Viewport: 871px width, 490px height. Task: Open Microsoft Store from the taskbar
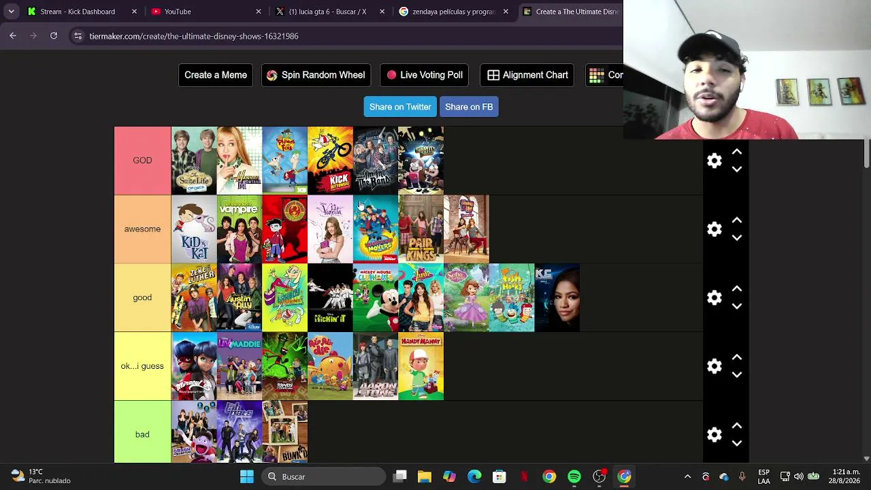click(499, 476)
